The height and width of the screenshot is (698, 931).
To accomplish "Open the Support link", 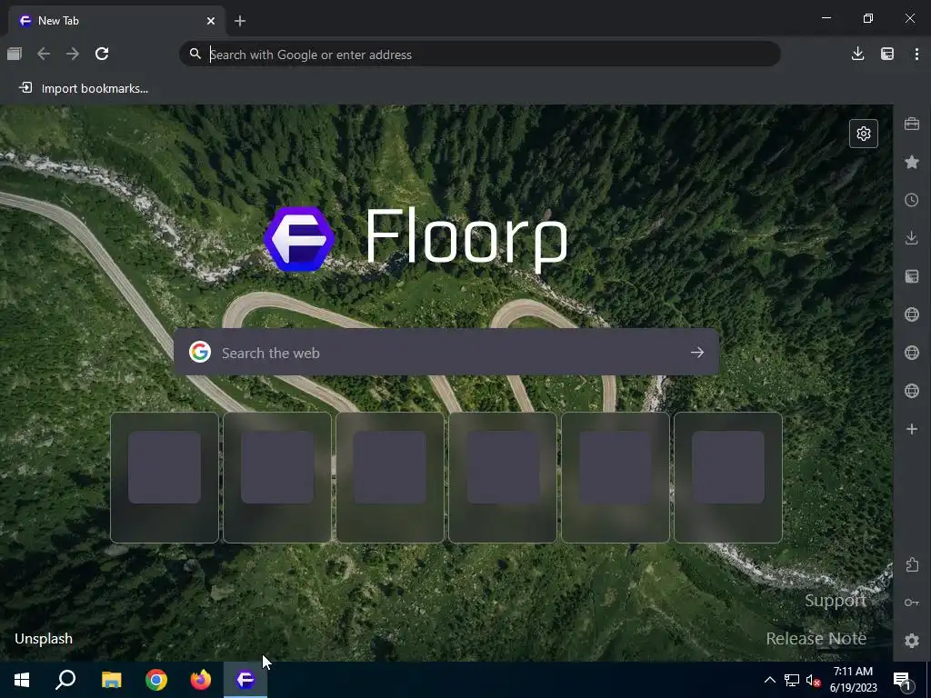I will coord(836,601).
